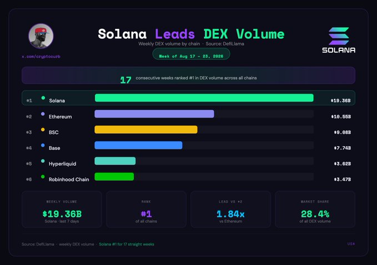
Task: Click the WEEKLY VOLUME card heading
Action: pyautogui.click(x=62, y=202)
